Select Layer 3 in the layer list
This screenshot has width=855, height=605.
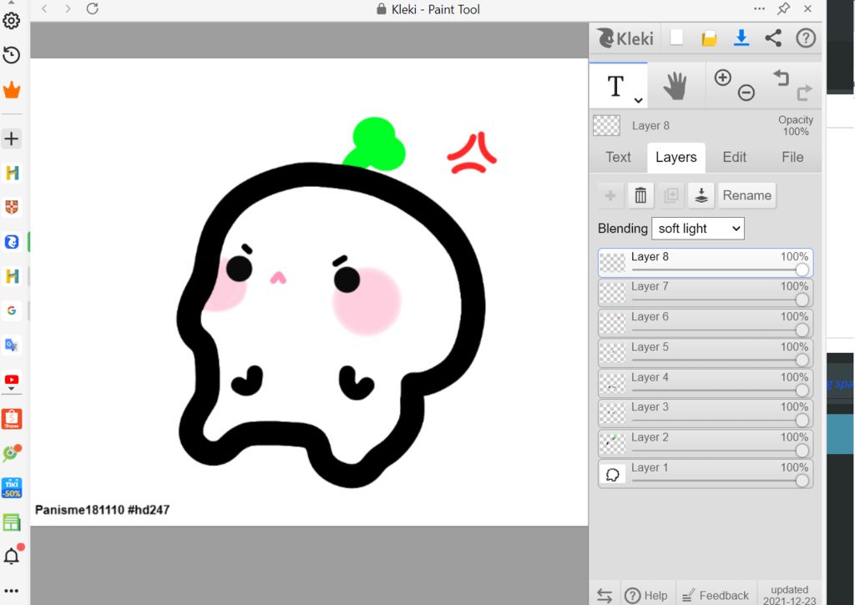705,413
